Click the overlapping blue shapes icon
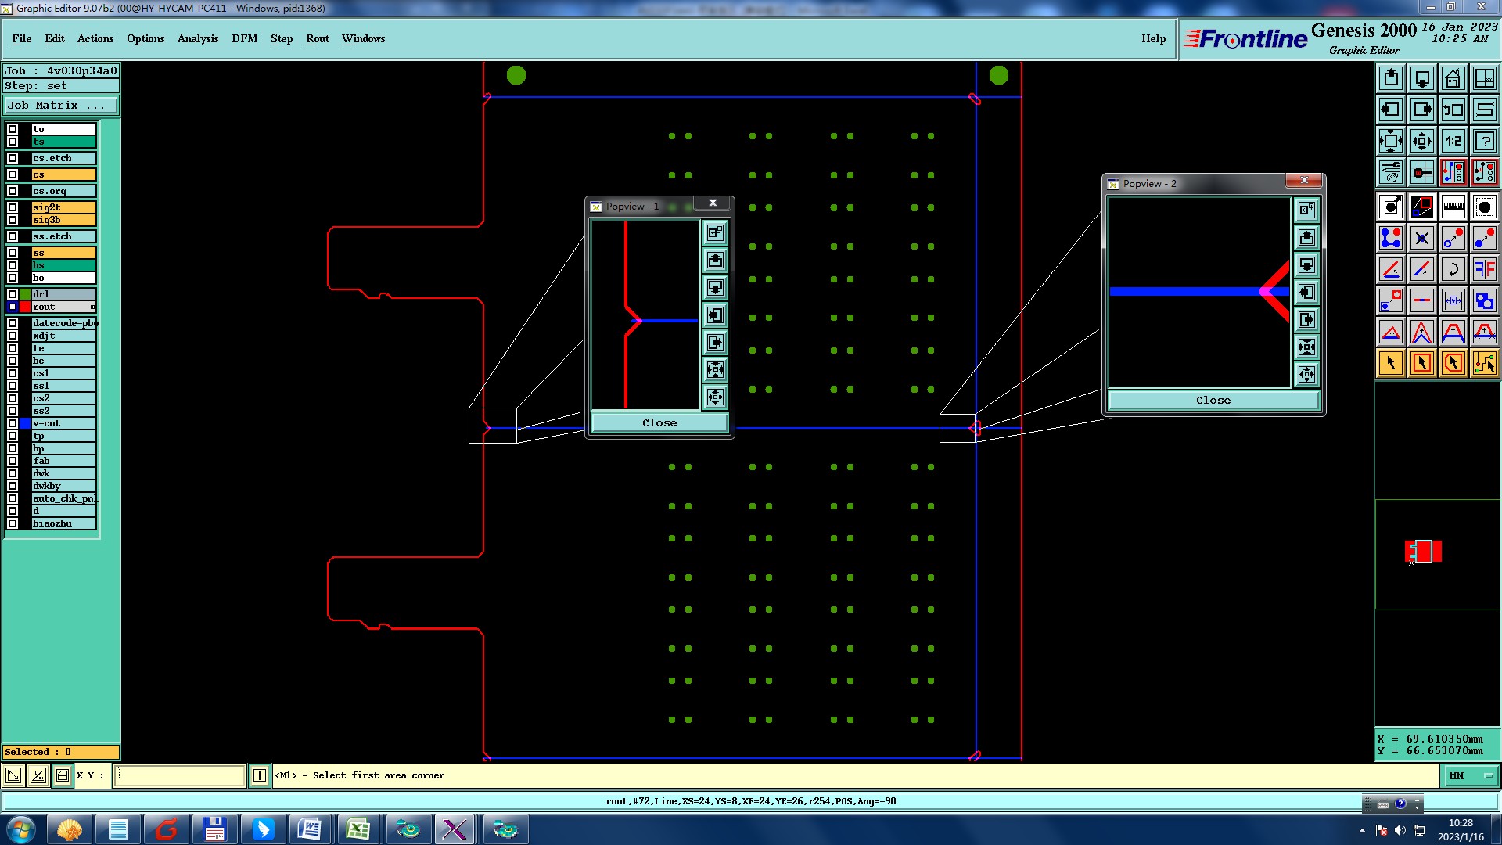 tap(1485, 300)
